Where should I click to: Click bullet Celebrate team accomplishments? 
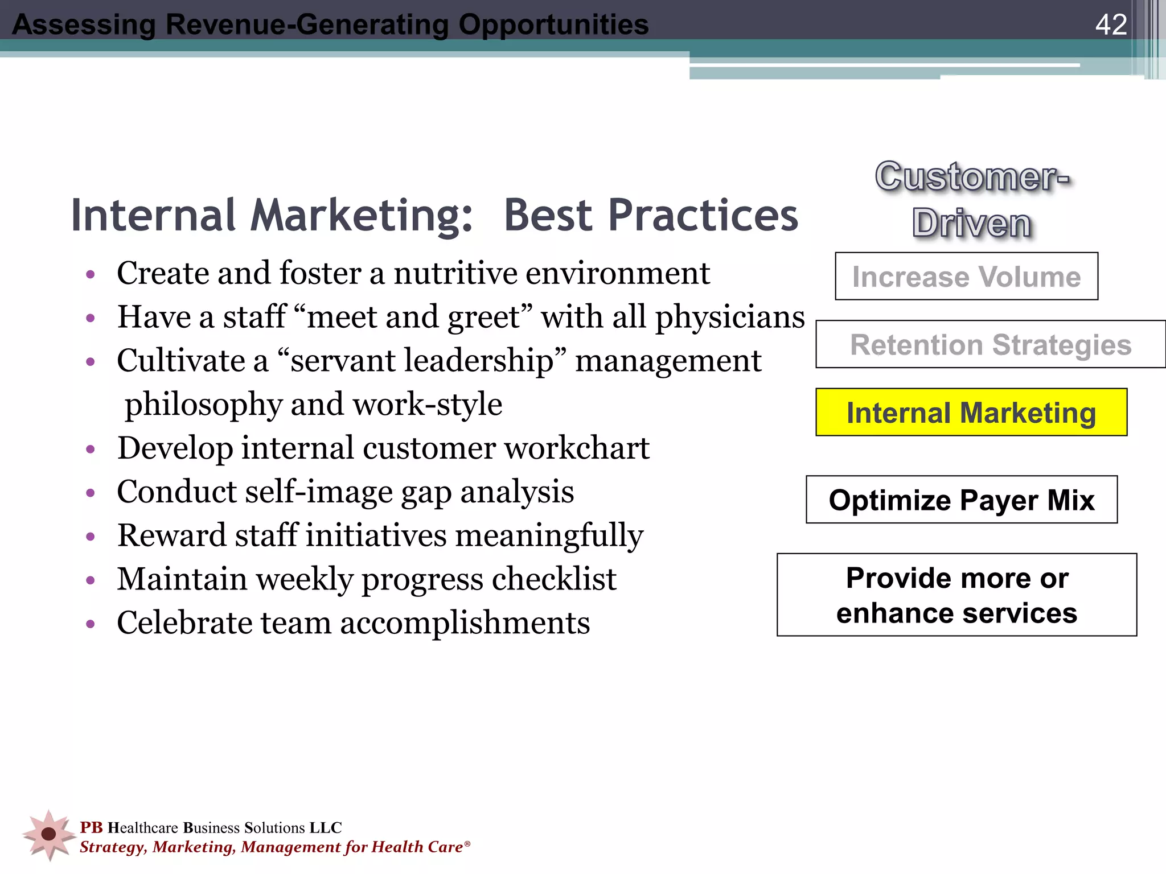coord(353,623)
